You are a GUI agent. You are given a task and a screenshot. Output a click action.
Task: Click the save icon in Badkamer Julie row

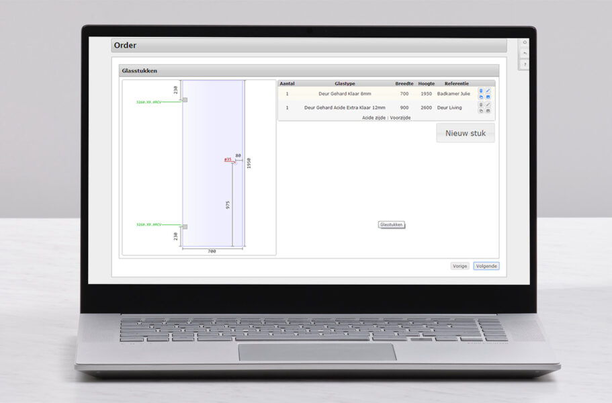click(488, 97)
